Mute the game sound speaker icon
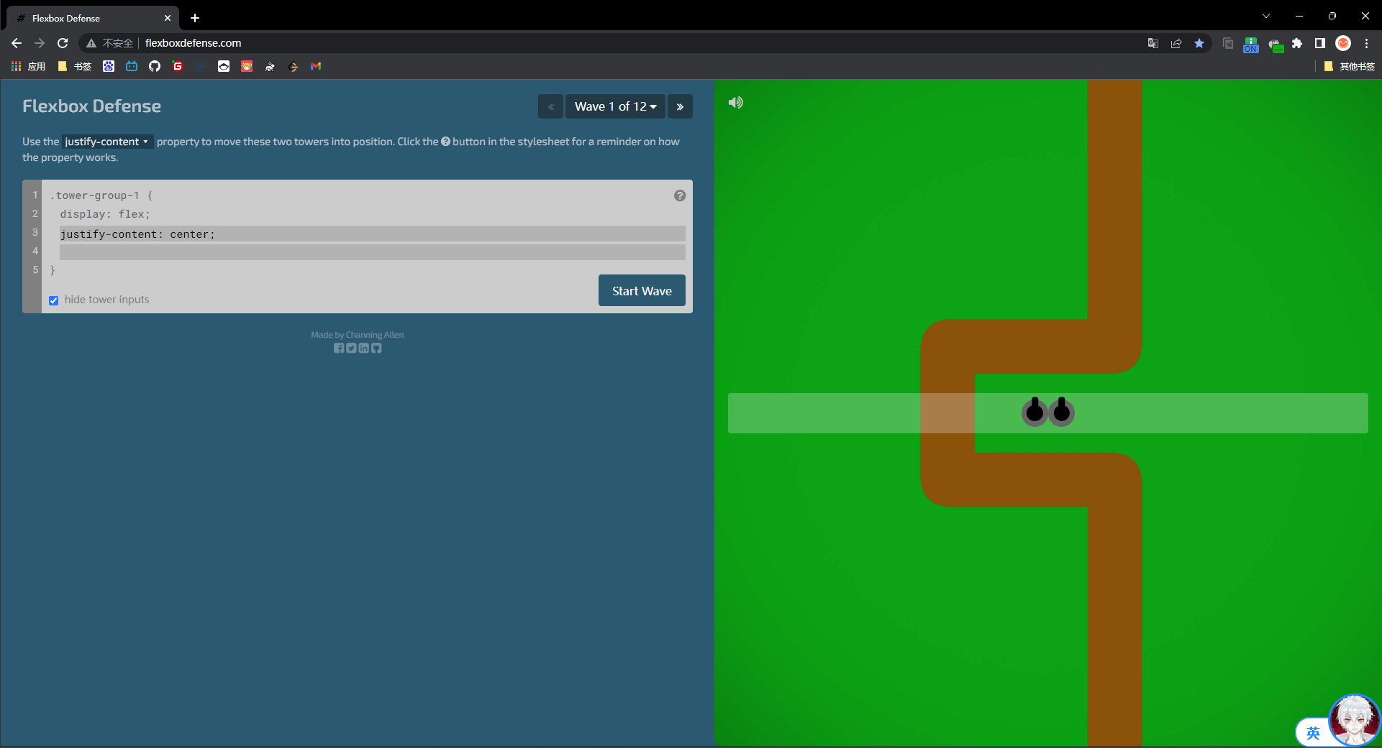 tap(735, 103)
